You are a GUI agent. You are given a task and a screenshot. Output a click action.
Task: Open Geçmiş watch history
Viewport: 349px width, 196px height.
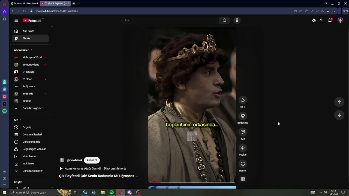(x=30, y=127)
